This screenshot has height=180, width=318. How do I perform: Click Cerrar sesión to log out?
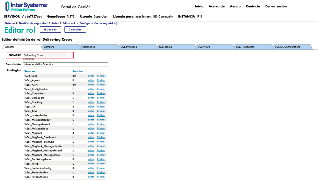click(276, 6)
